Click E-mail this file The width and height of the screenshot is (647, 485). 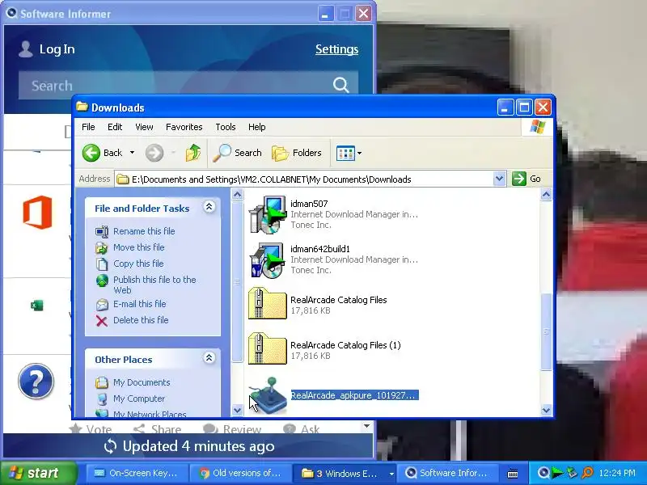[139, 304]
